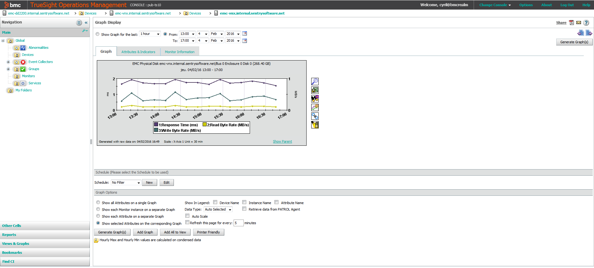Click the binoculars icon beside the graph

coord(315,99)
